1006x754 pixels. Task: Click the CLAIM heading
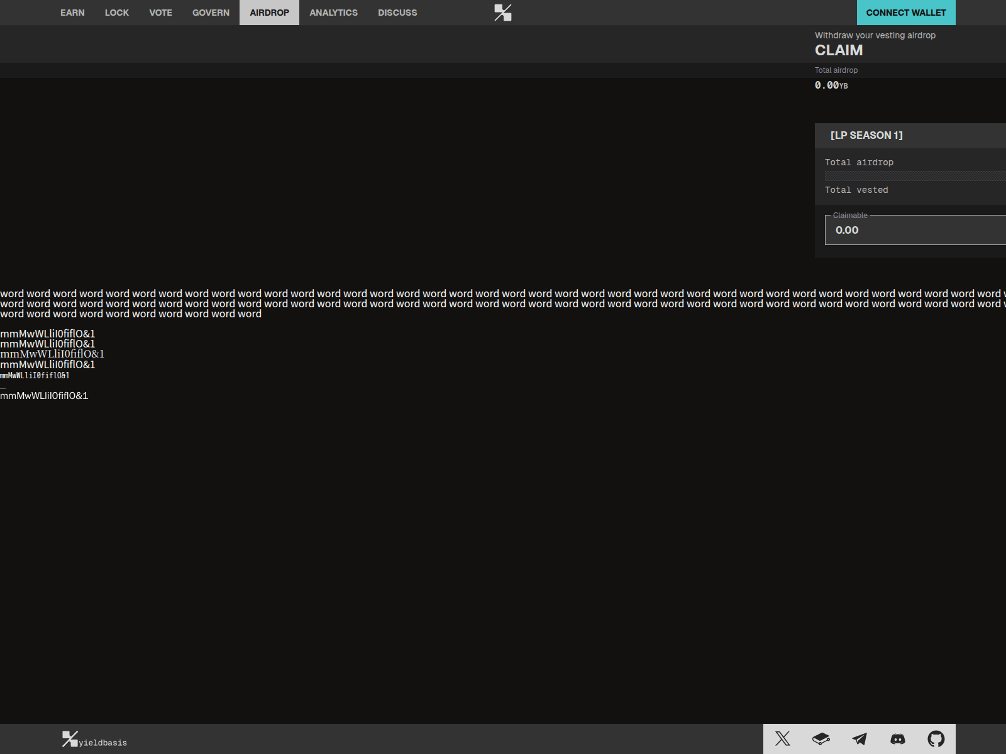(x=839, y=50)
